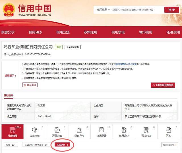Click the count 2 above 严重失信

click(65, 127)
